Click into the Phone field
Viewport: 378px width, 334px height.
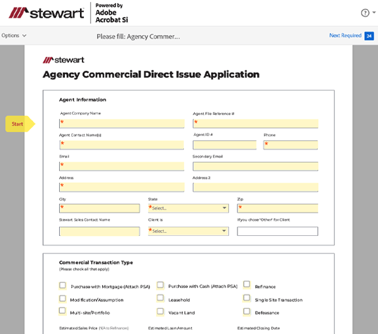[x=290, y=145]
